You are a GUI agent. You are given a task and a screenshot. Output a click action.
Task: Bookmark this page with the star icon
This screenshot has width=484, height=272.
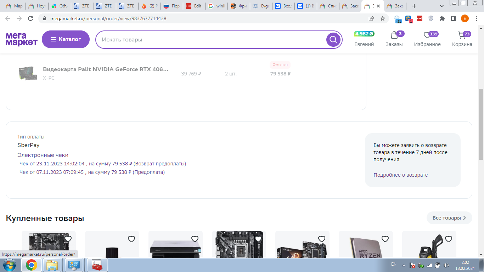tap(383, 18)
